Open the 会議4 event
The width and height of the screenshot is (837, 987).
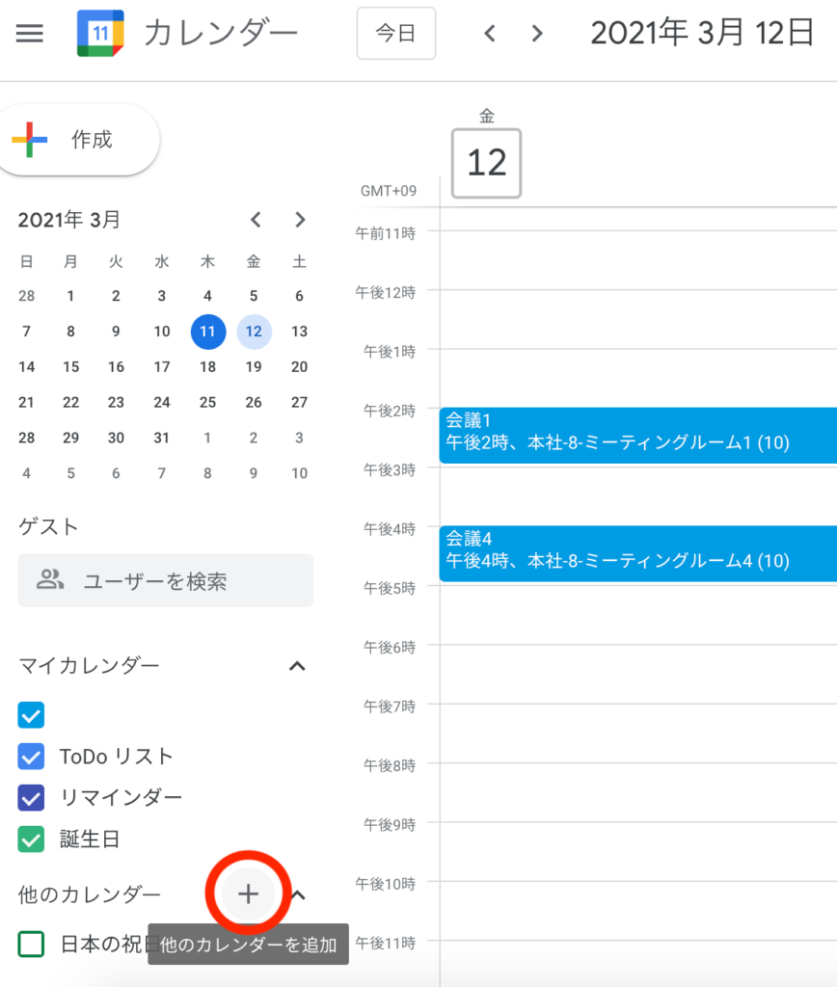[x=638, y=554]
